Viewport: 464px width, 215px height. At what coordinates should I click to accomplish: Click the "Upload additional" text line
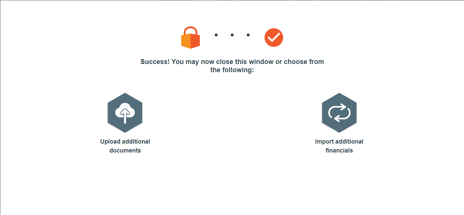125,141
